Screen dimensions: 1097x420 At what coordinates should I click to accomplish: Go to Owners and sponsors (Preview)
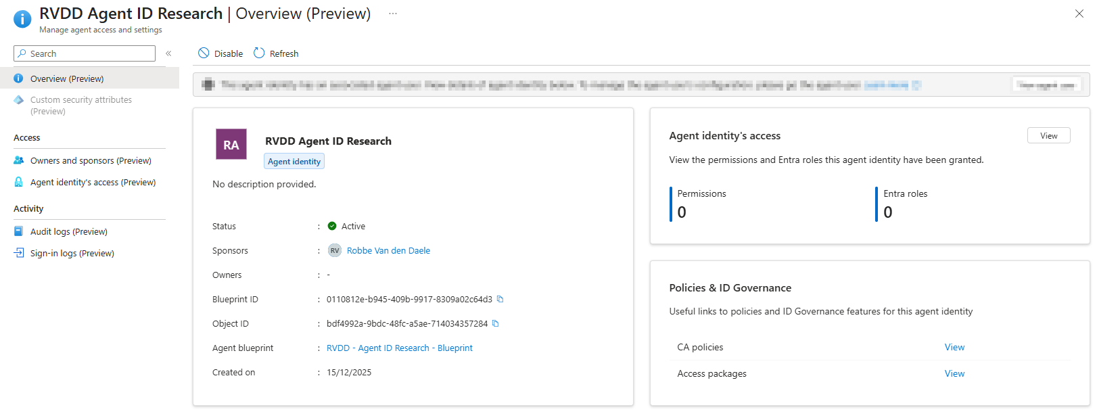tap(91, 160)
